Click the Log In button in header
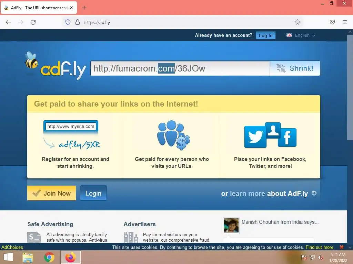 click(x=266, y=35)
